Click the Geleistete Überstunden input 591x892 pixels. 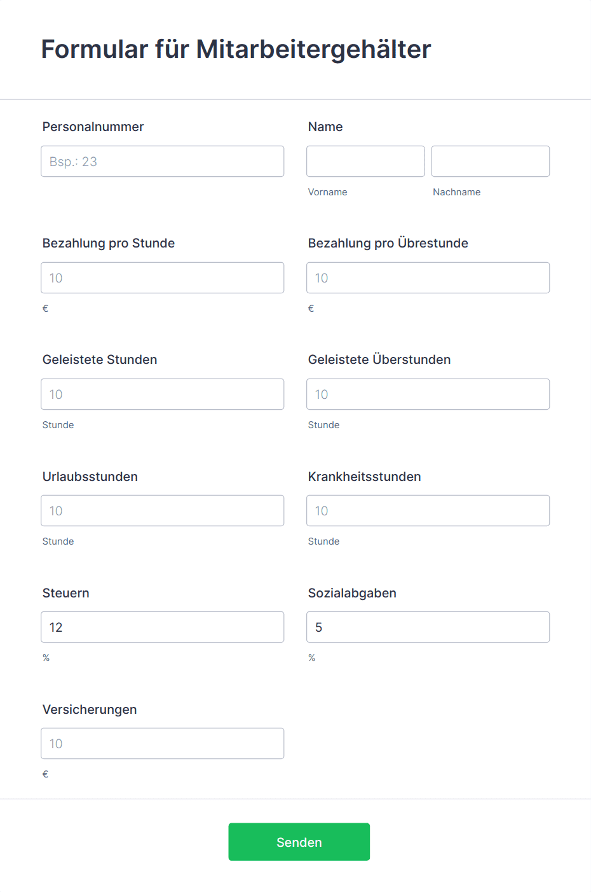point(428,394)
